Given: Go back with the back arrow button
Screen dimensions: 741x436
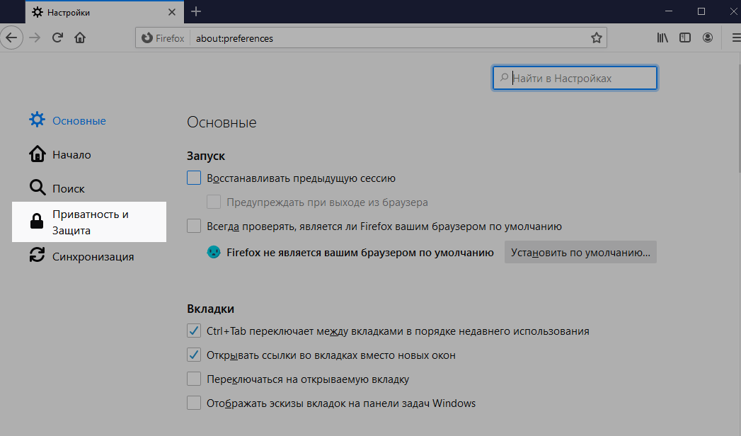Looking at the screenshot, I should [x=11, y=38].
